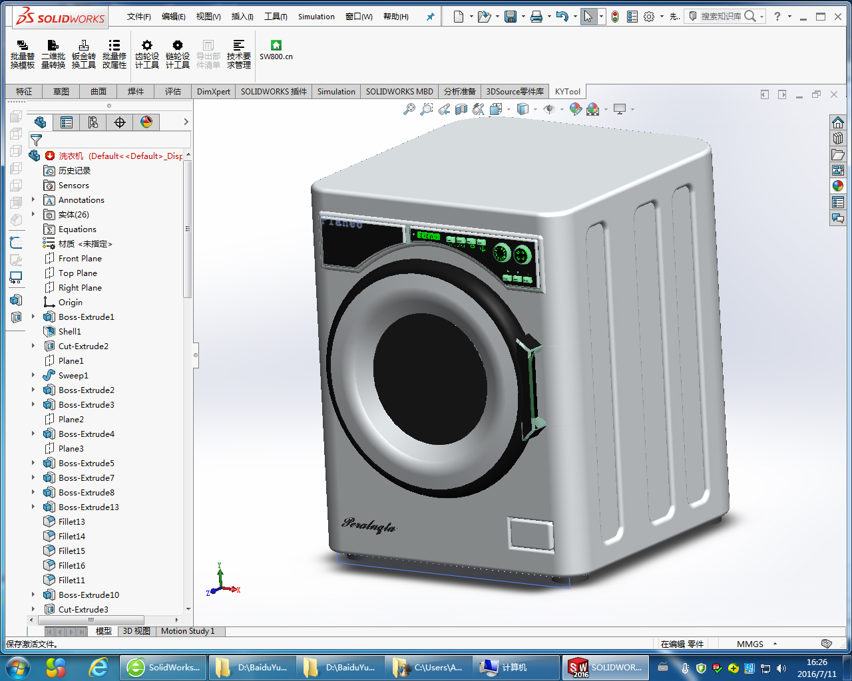
Task: Open the Motion Study 1 tab
Action: [188, 631]
